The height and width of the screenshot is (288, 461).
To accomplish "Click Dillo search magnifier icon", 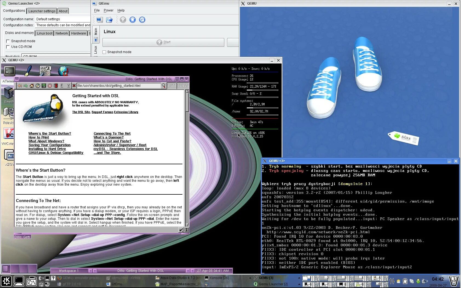I will coord(164,86).
